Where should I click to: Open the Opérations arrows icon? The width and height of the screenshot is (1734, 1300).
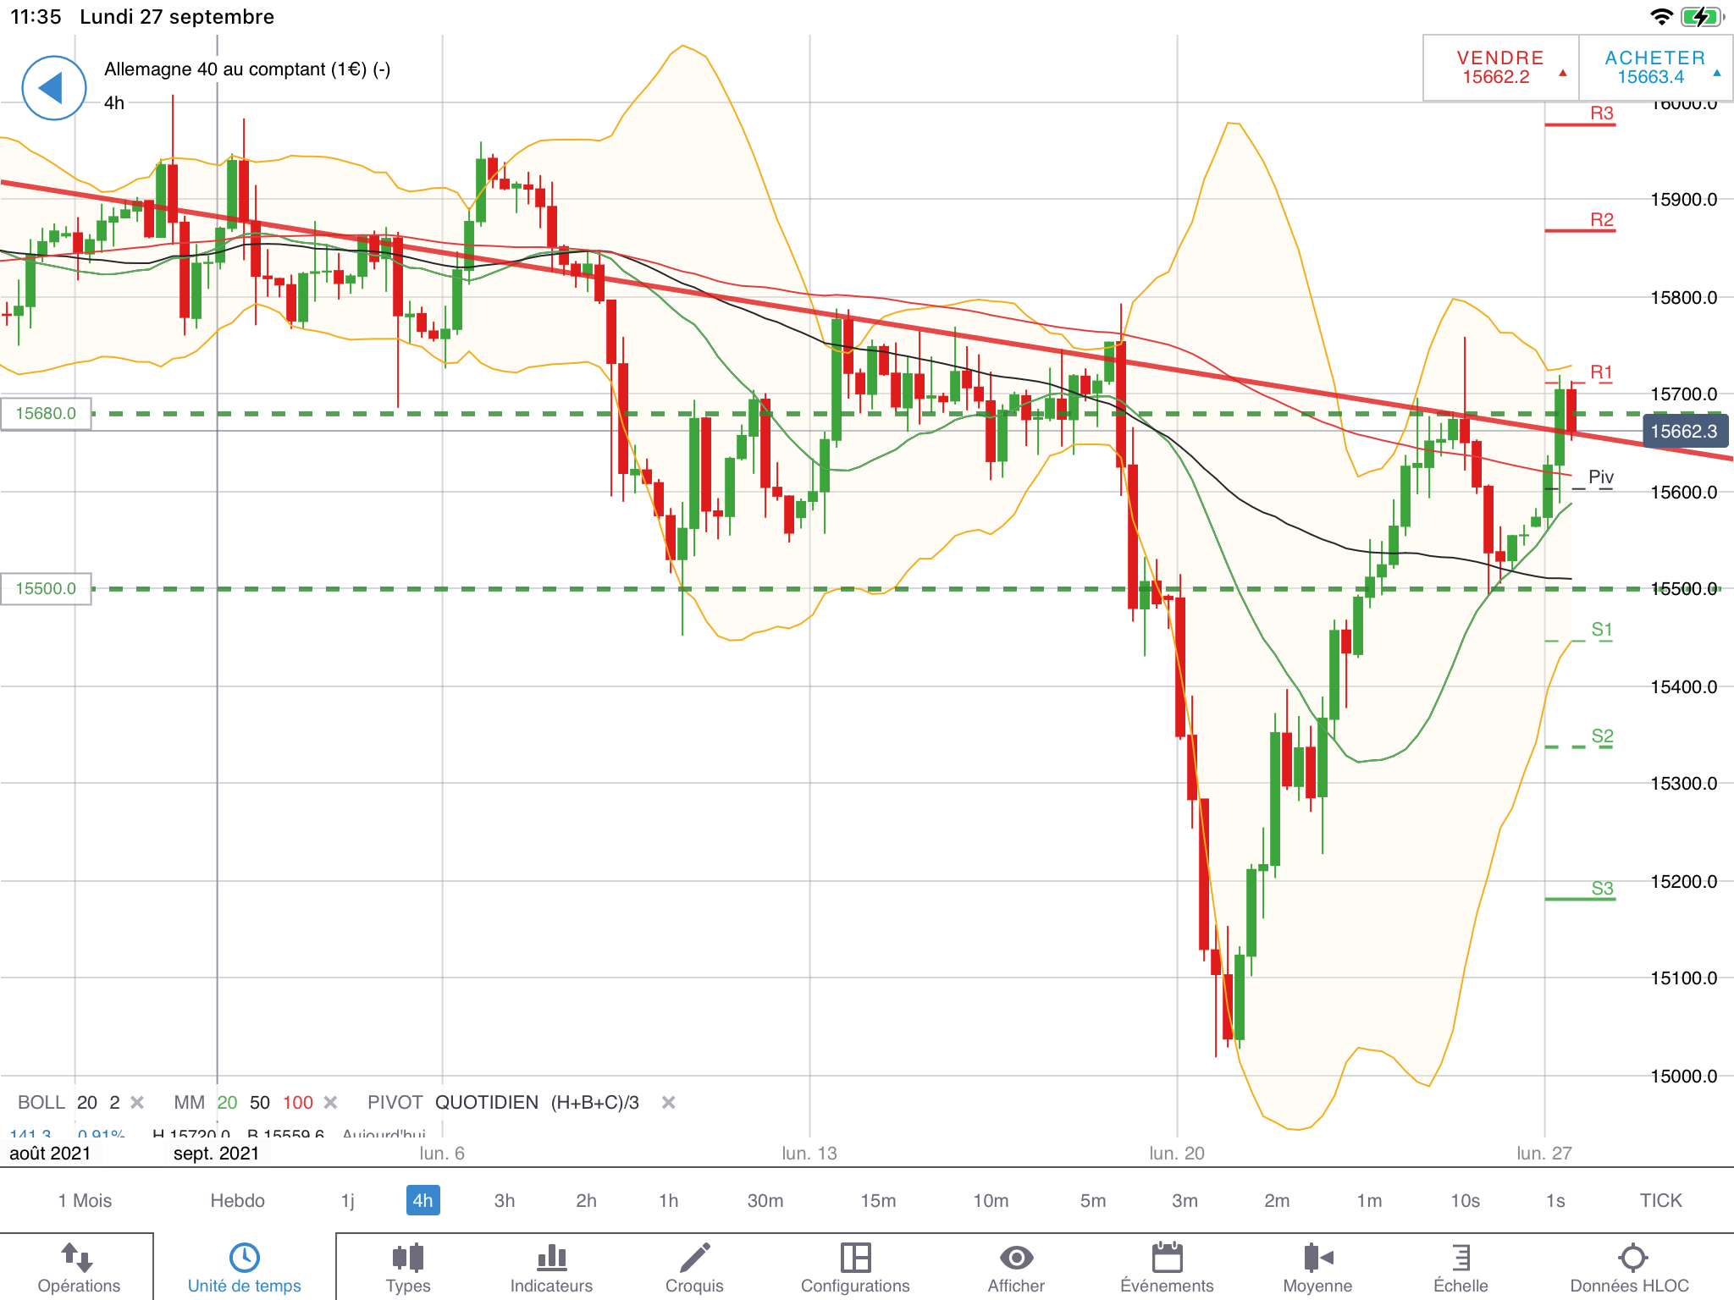pos(78,1259)
